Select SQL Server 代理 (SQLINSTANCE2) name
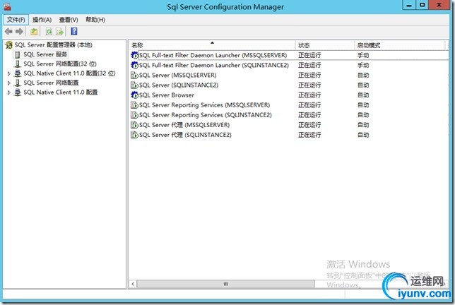Viewport: 455px width, 305px height. pyautogui.click(x=185, y=135)
